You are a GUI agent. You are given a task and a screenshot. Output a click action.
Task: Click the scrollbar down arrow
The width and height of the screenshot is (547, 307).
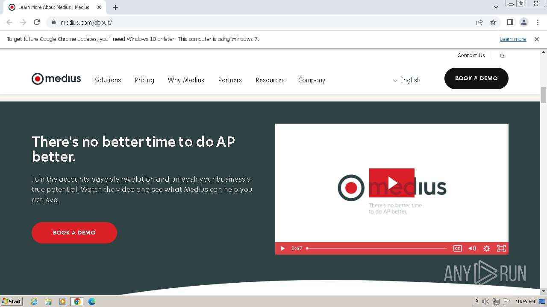coord(544,292)
